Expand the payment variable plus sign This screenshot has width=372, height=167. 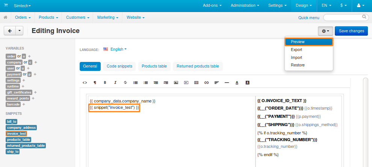[x=35, y=74]
